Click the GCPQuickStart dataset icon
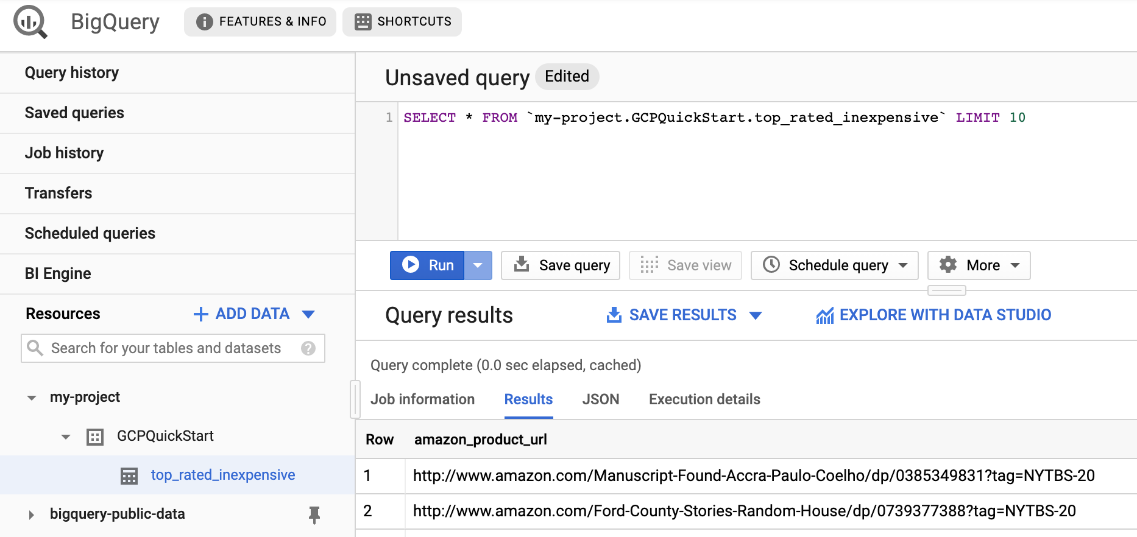The width and height of the screenshot is (1137, 537). (x=95, y=437)
